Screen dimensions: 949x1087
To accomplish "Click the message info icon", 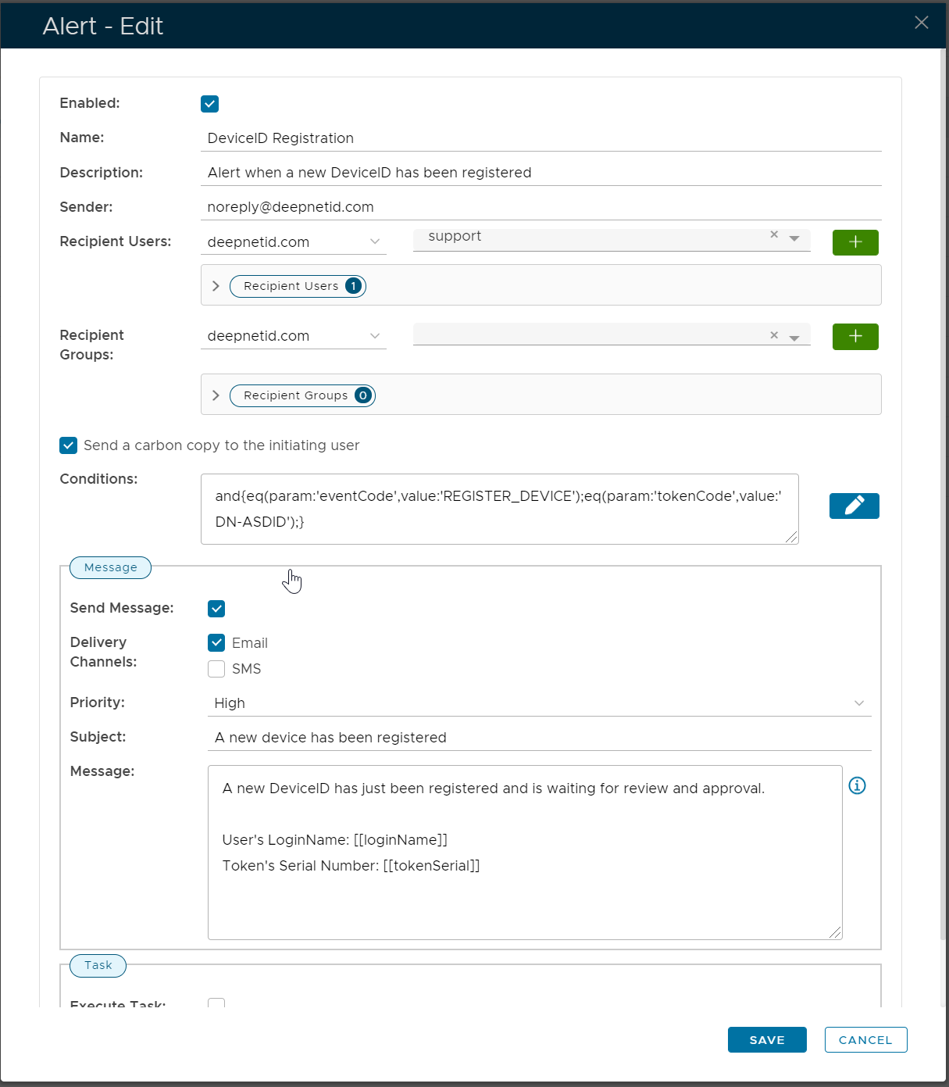I will click(x=857, y=785).
